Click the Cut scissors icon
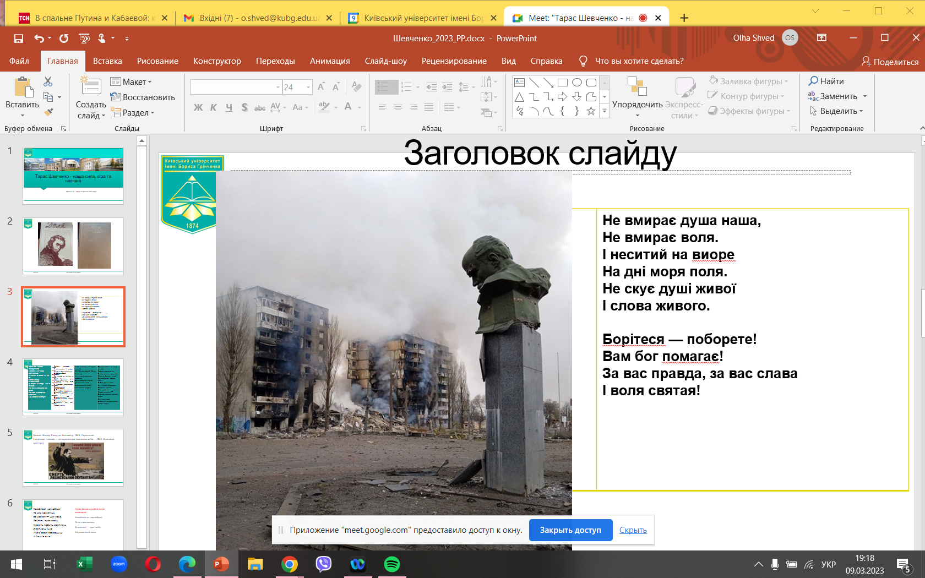Screen dimensions: 925x578 pyautogui.click(x=48, y=81)
